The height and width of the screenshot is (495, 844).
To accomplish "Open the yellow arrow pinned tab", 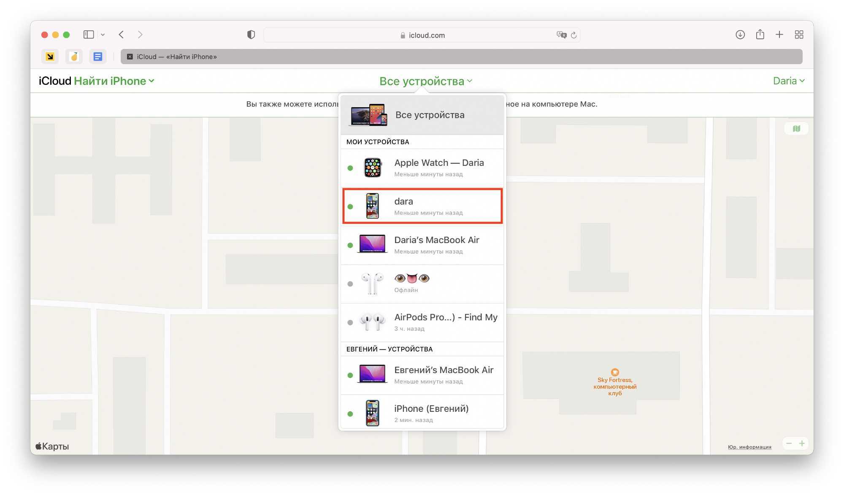I will (50, 57).
